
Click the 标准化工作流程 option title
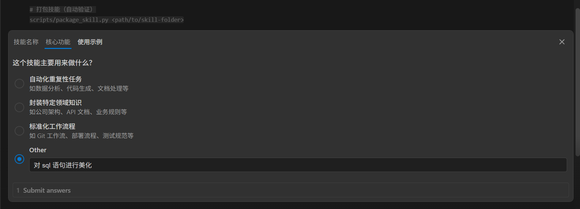(x=52, y=126)
